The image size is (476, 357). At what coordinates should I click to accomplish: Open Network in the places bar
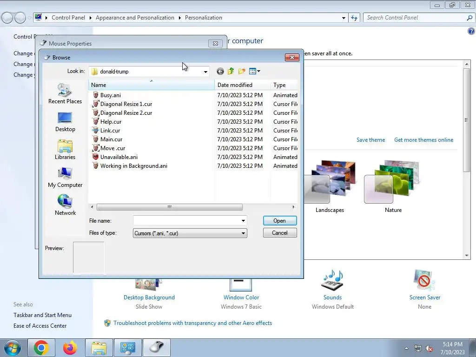[65, 205]
